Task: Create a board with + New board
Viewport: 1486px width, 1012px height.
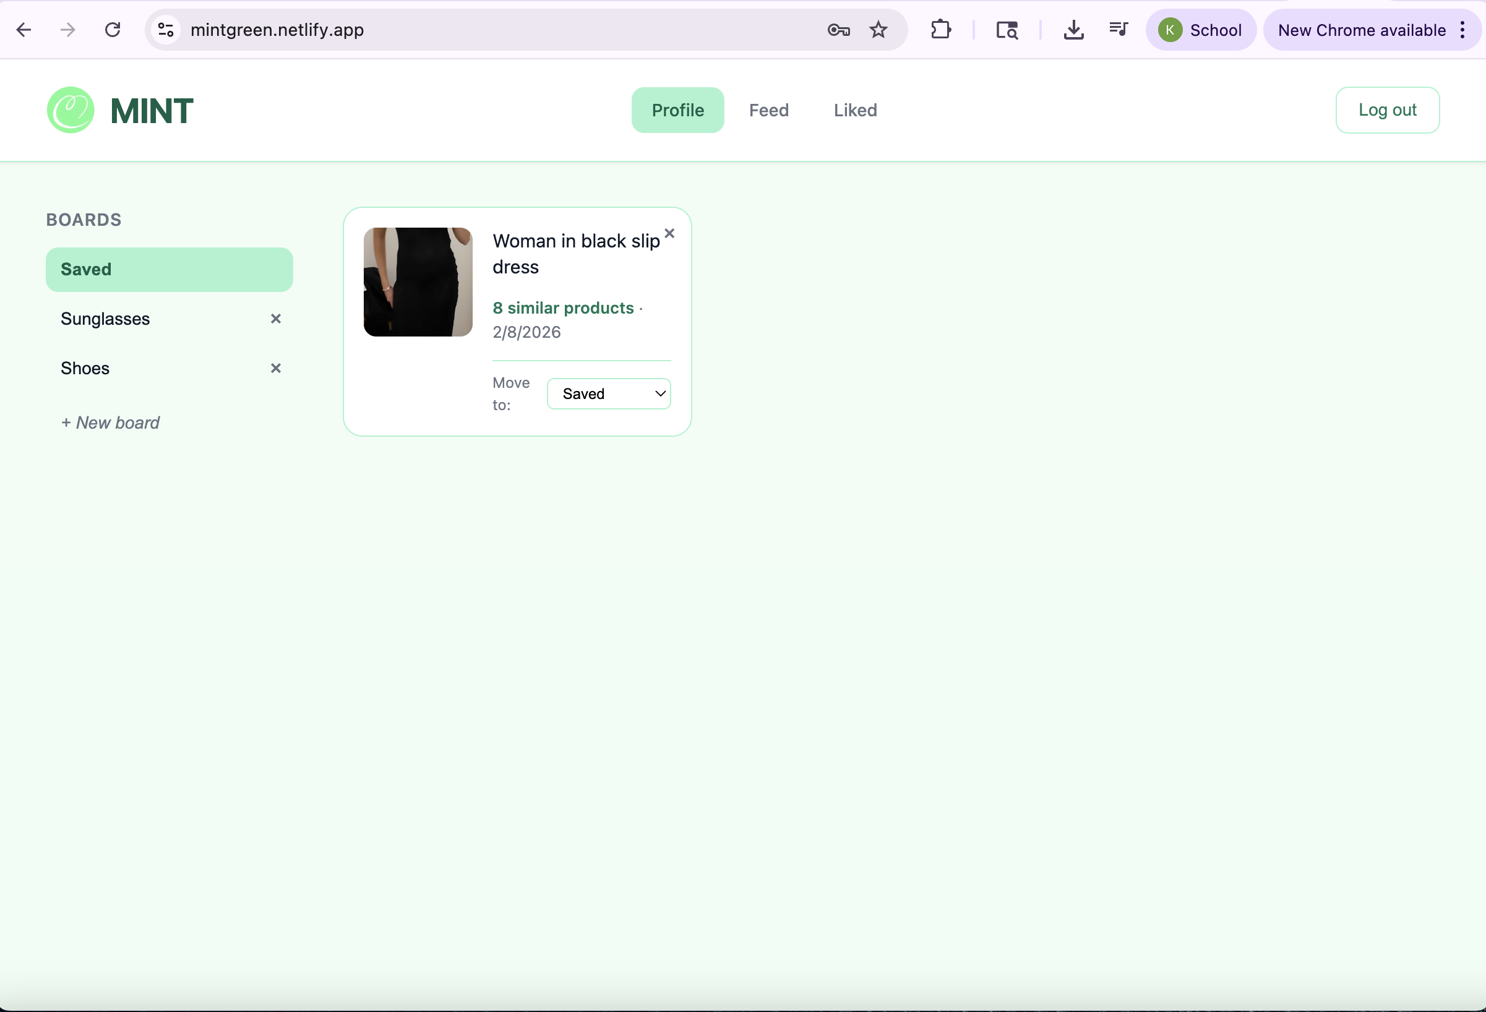Action: 110,422
